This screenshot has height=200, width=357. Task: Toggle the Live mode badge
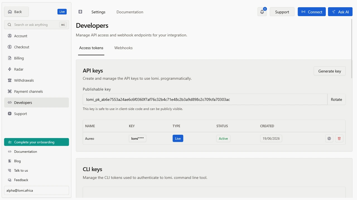pyautogui.click(x=62, y=12)
